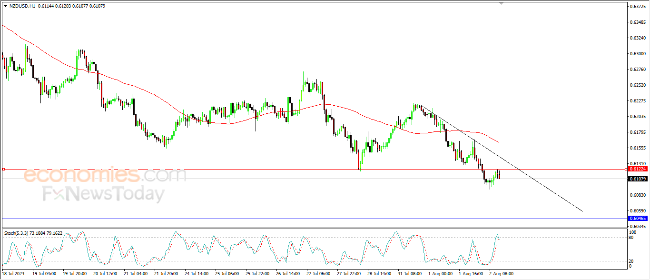Select the black 0.61079 current price tag
Viewport: 650px width, 280px height.
tap(638, 179)
